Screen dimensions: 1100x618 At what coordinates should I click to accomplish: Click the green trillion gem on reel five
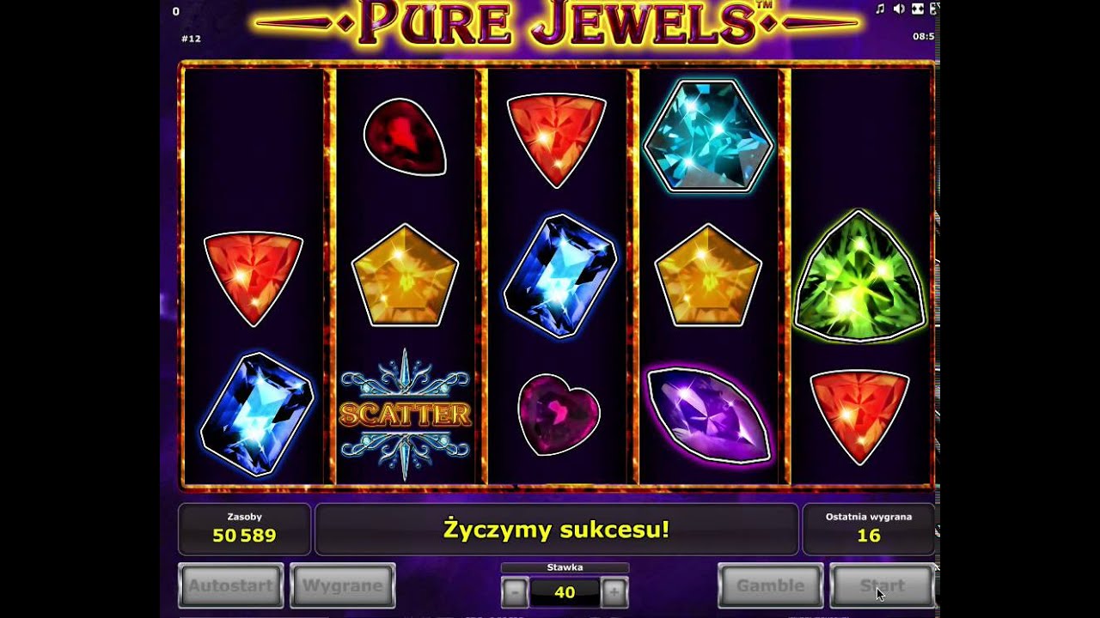[x=860, y=276]
